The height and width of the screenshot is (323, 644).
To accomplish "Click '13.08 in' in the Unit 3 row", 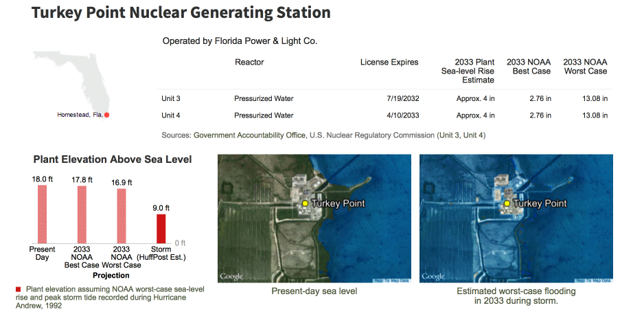I will 595,99.
